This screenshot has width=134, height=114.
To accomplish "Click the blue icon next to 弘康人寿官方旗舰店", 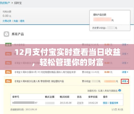I will coord(120,90).
